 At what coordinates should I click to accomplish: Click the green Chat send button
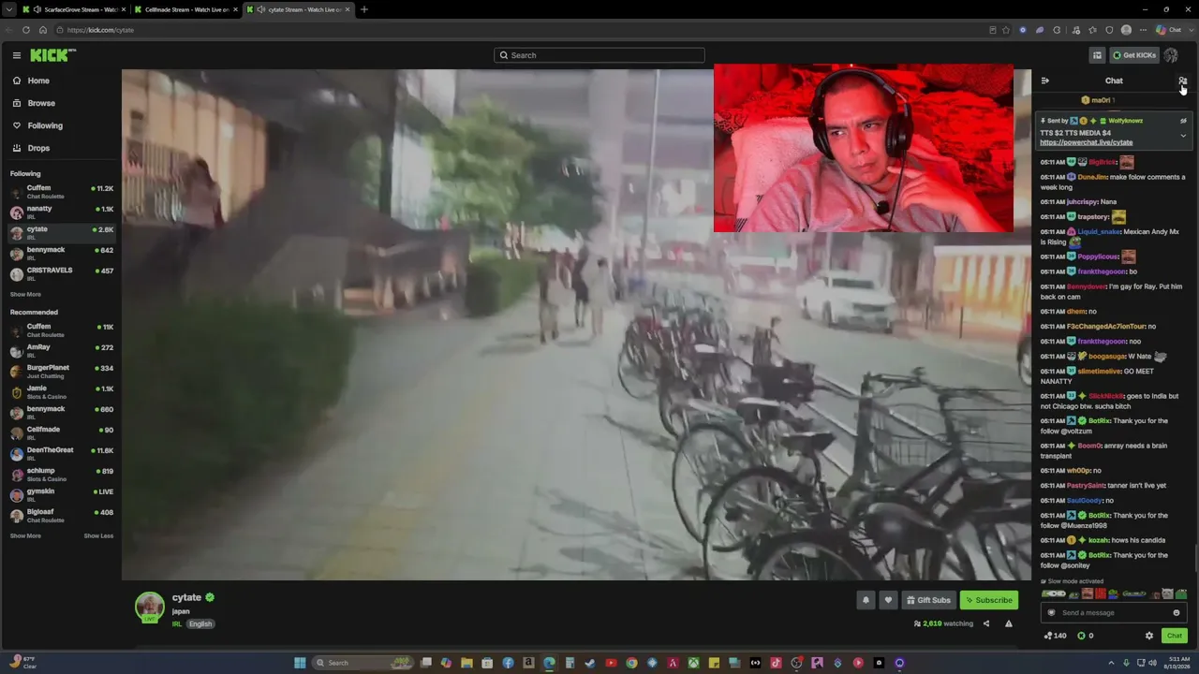pos(1175,636)
